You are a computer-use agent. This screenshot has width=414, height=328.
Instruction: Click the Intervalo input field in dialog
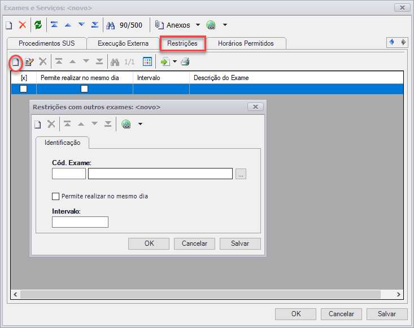[x=80, y=222]
